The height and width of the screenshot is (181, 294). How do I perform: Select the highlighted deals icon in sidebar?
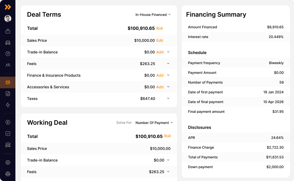click(x=8, y=82)
